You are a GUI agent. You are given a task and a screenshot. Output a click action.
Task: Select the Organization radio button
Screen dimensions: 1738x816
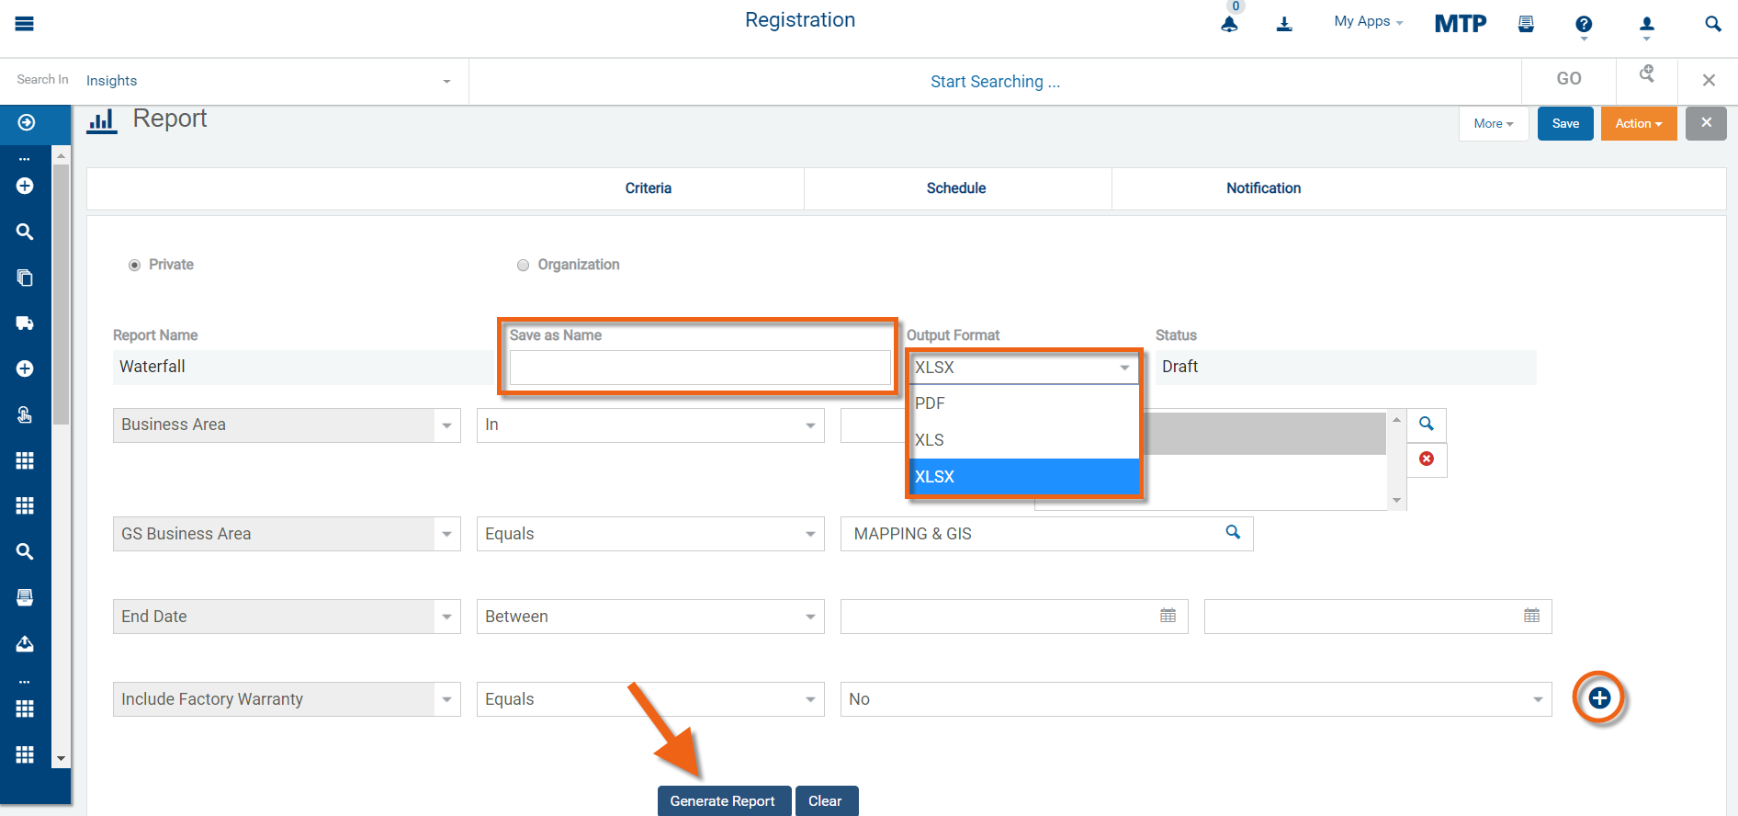524,265
